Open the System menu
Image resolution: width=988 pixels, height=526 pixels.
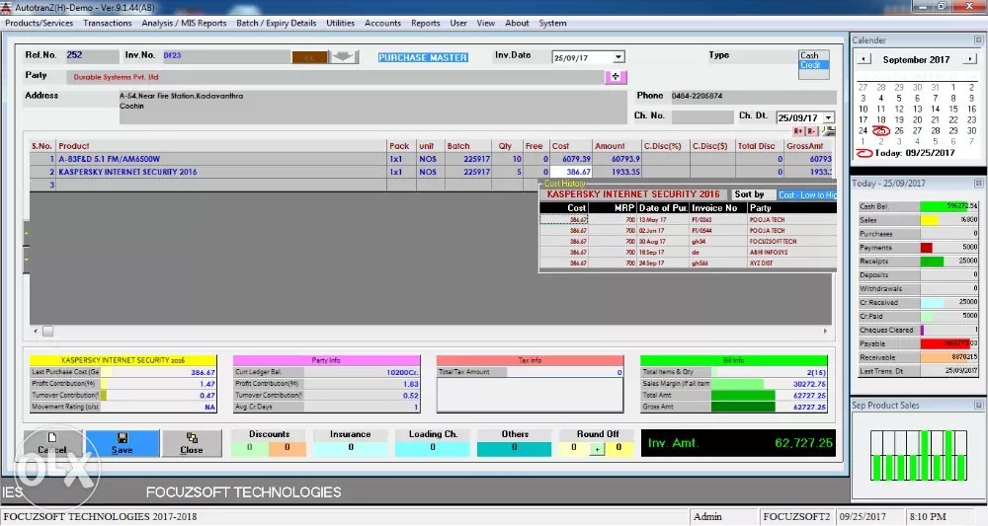click(x=552, y=24)
